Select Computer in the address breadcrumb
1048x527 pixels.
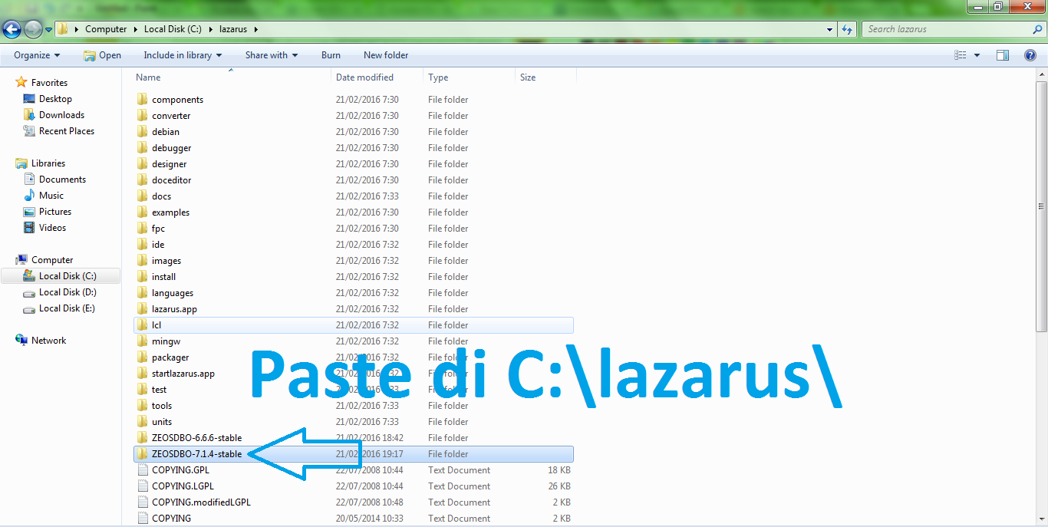click(x=106, y=29)
